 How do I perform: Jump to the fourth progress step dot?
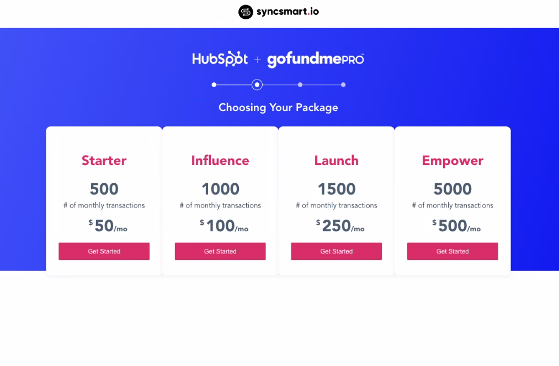(x=343, y=85)
